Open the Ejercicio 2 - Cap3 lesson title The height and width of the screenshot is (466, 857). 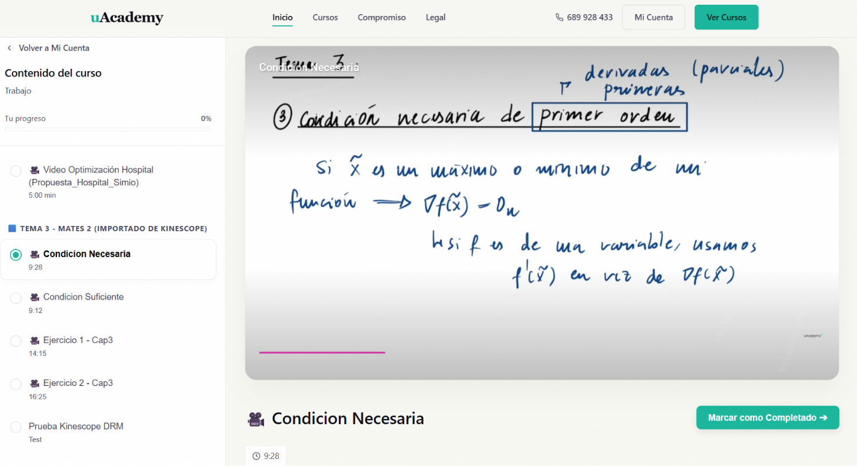click(78, 383)
